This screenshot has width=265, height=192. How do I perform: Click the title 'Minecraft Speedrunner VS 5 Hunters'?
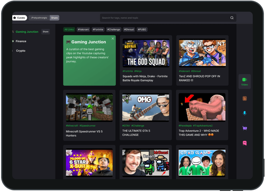[84, 134]
